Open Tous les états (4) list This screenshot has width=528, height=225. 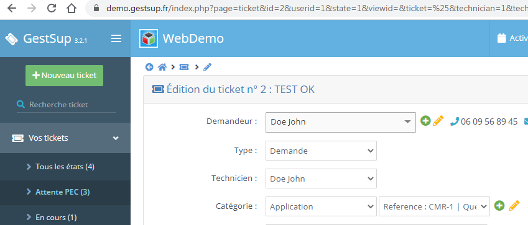[x=65, y=167]
